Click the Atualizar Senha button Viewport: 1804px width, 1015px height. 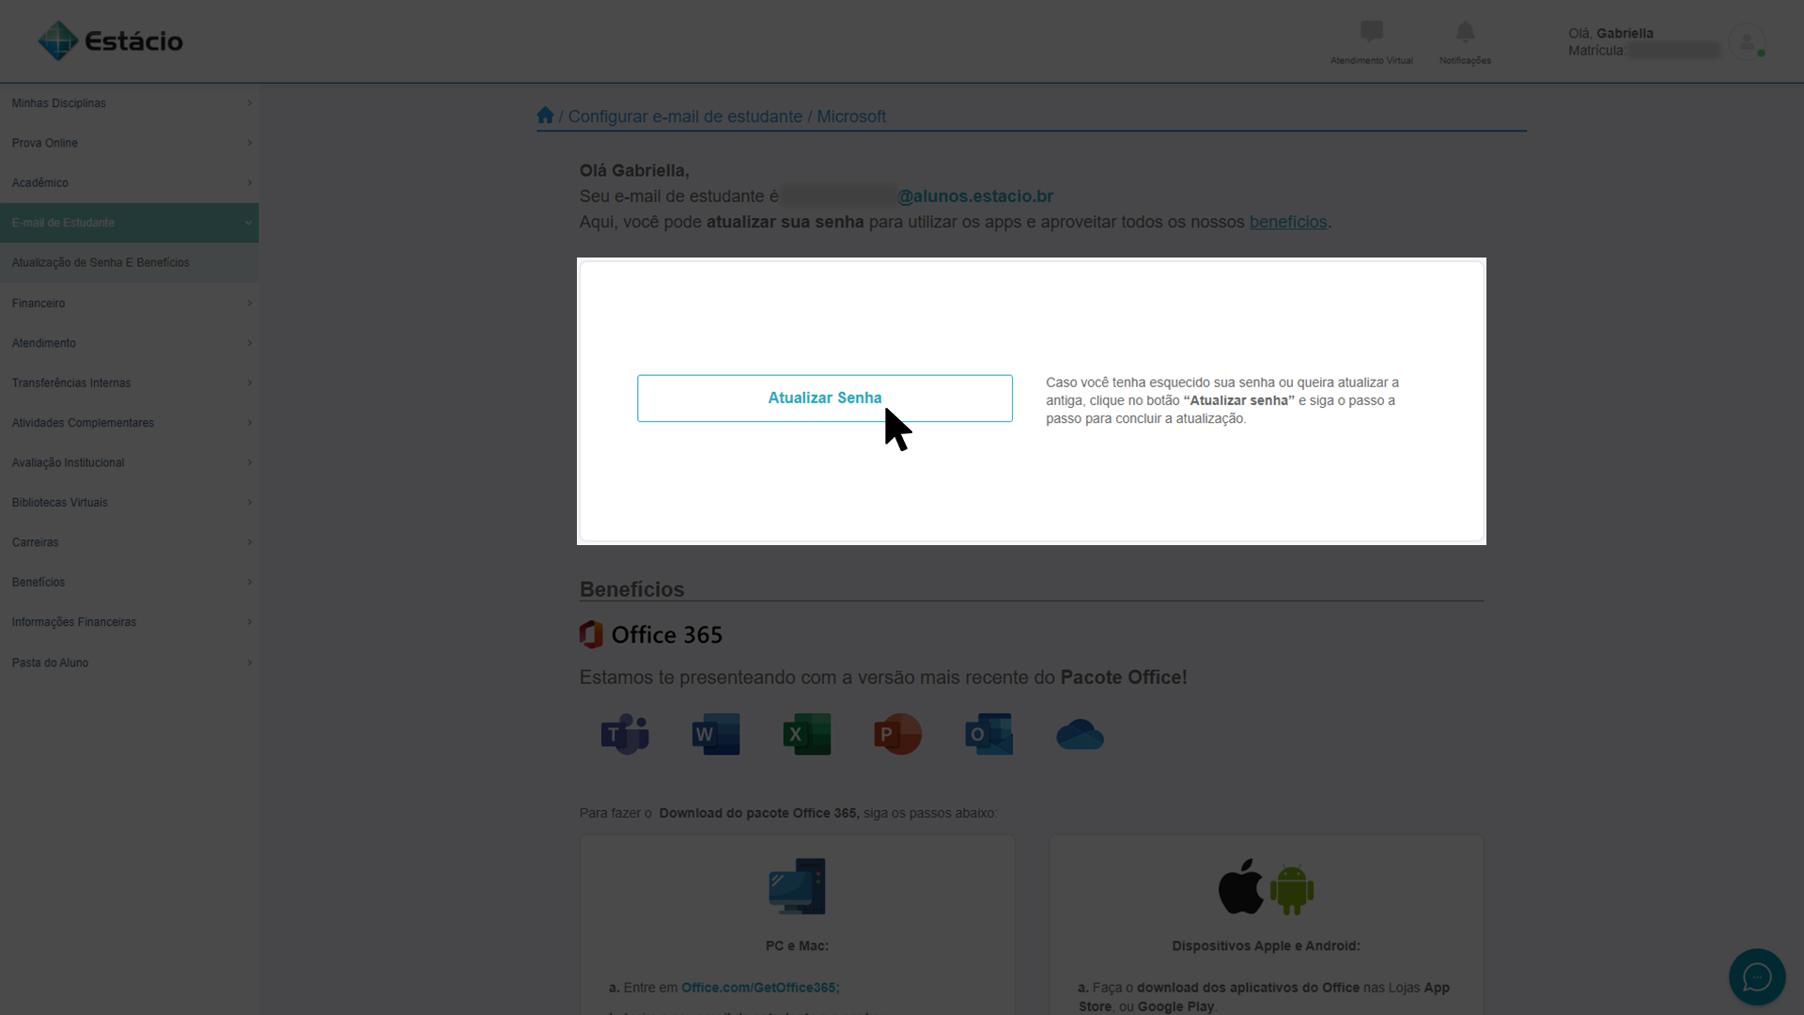825,398
